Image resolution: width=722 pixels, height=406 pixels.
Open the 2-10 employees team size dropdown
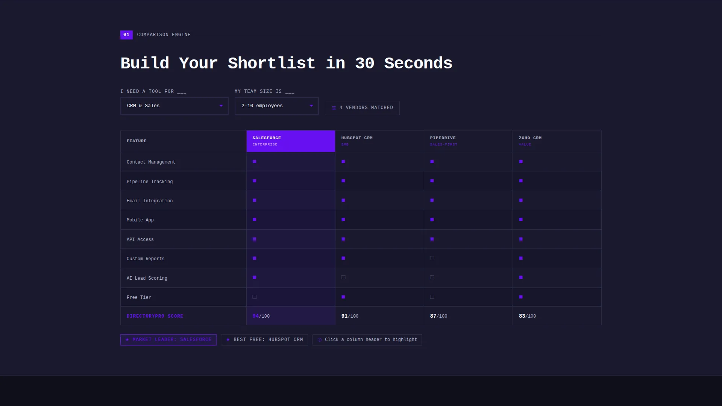click(277, 106)
